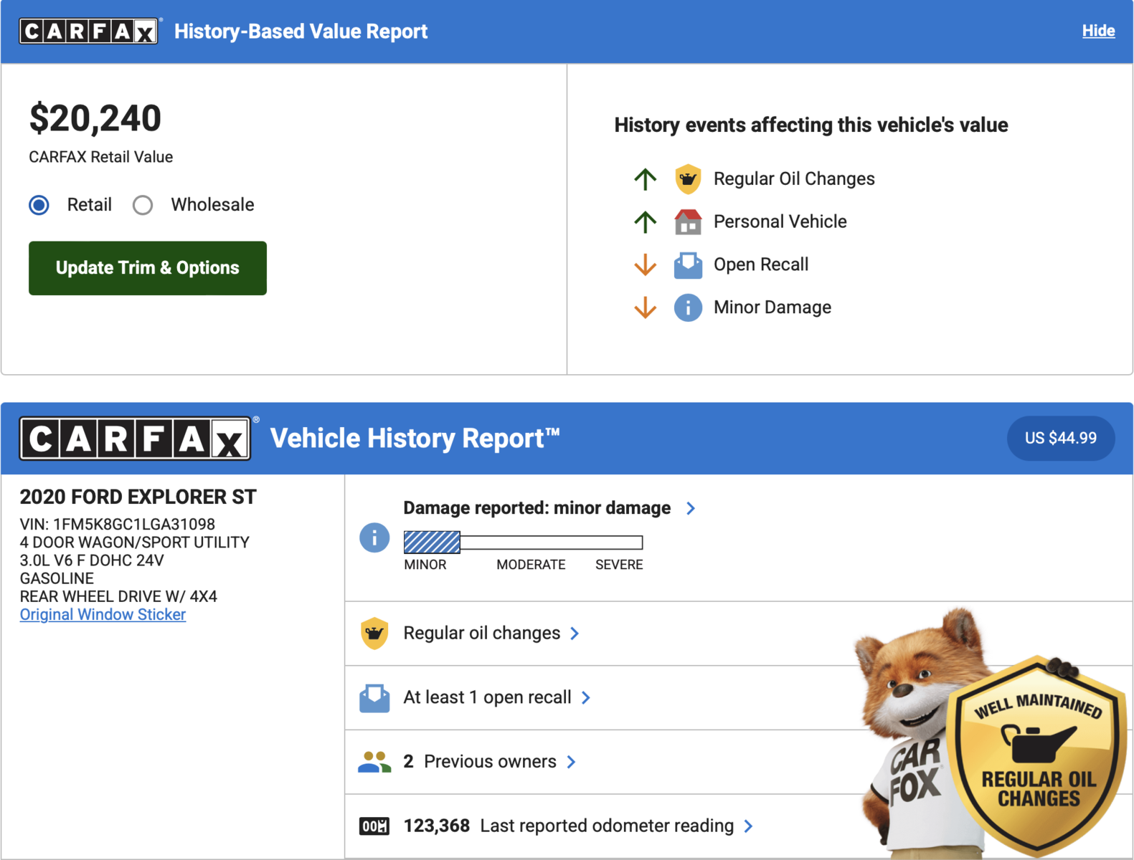Screen dimensions: 1134x860
Task: Click the US $44.99 price pill
Action: 1060,438
